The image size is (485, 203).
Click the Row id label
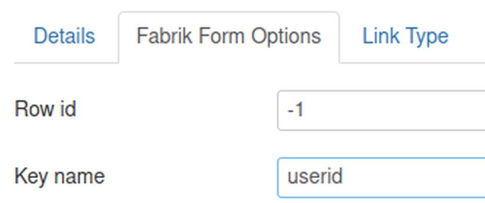(45, 109)
